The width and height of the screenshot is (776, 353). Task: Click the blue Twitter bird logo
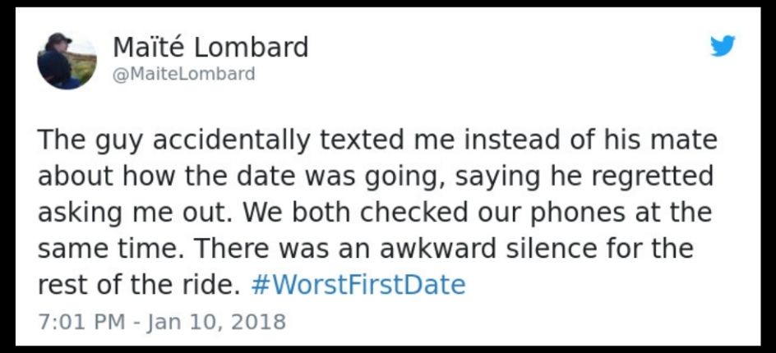[x=723, y=46]
